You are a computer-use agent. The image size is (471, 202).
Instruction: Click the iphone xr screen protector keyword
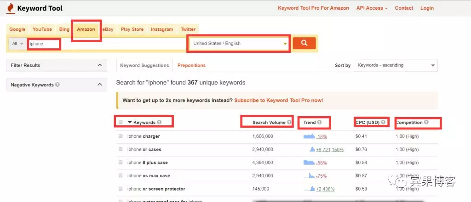[x=156, y=189]
